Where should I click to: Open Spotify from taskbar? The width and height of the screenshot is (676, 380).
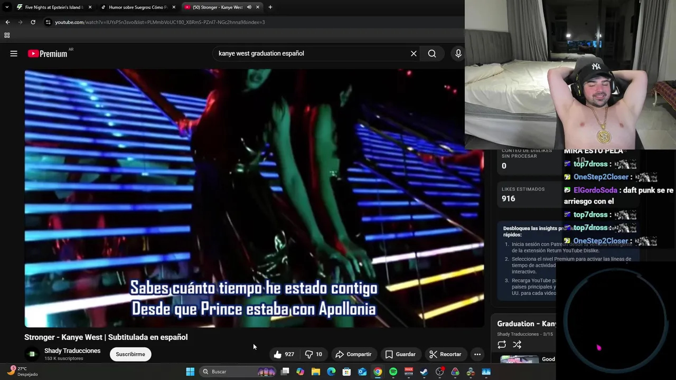click(393, 372)
